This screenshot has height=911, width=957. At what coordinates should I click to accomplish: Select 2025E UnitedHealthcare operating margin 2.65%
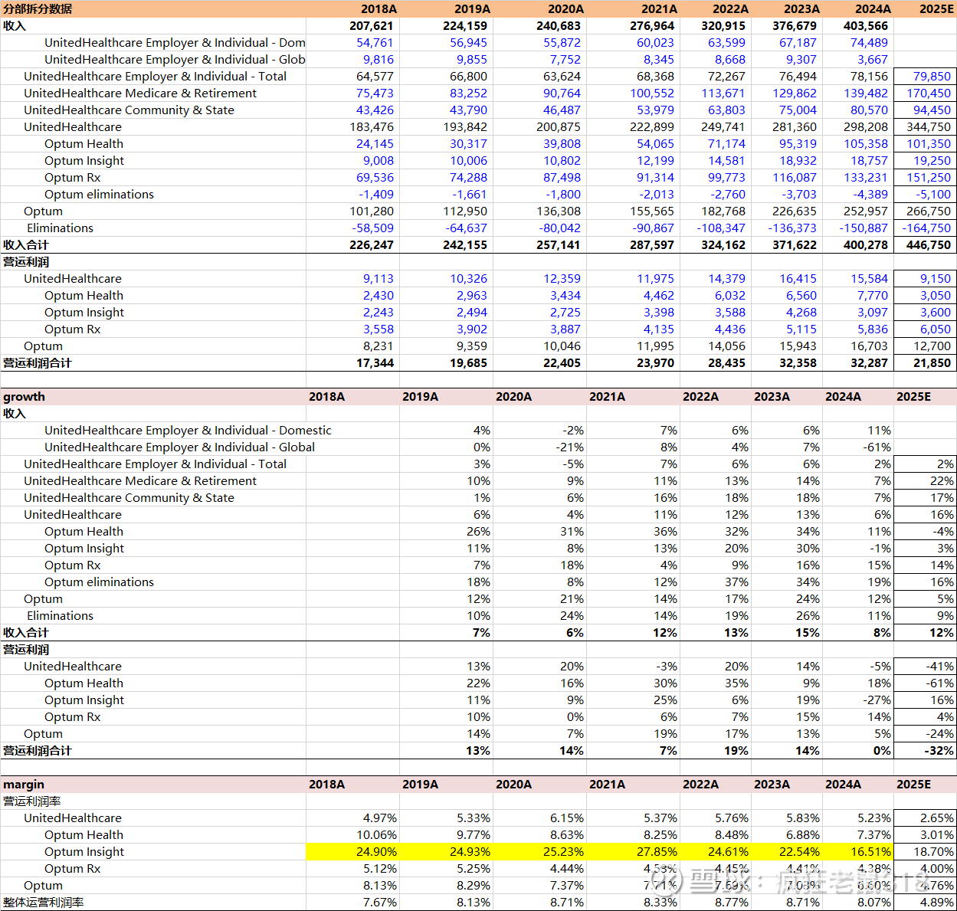(x=936, y=818)
